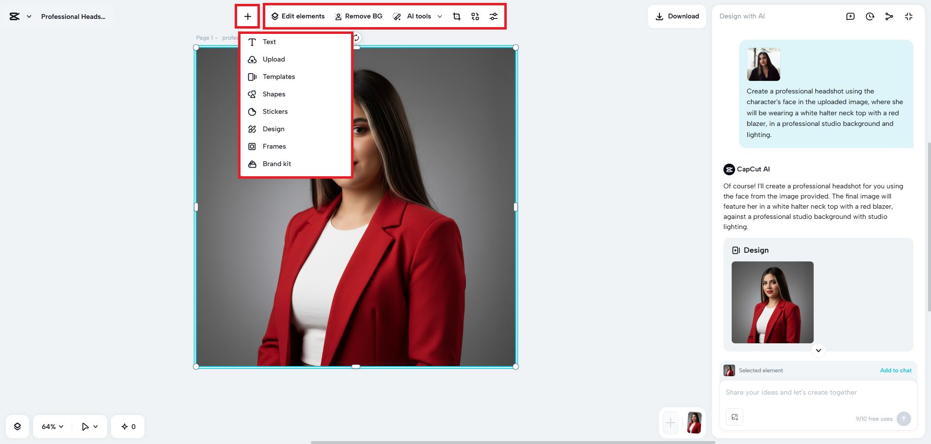The width and height of the screenshot is (931, 444).
Task: Collapse the Design result with the down chevron
Action: click(818, 350)
